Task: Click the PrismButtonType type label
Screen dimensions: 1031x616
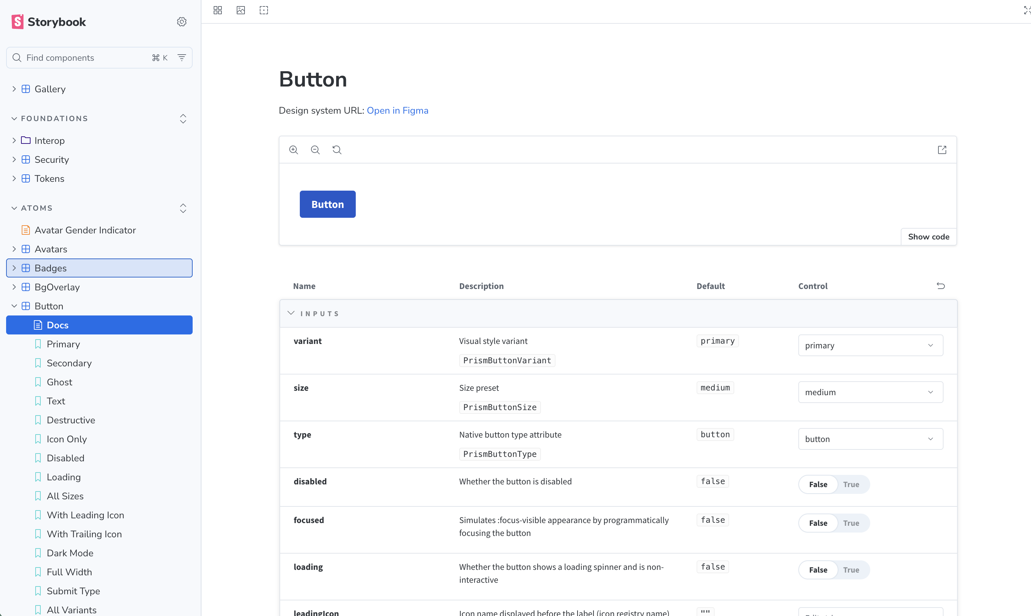Action: [500, 454]
